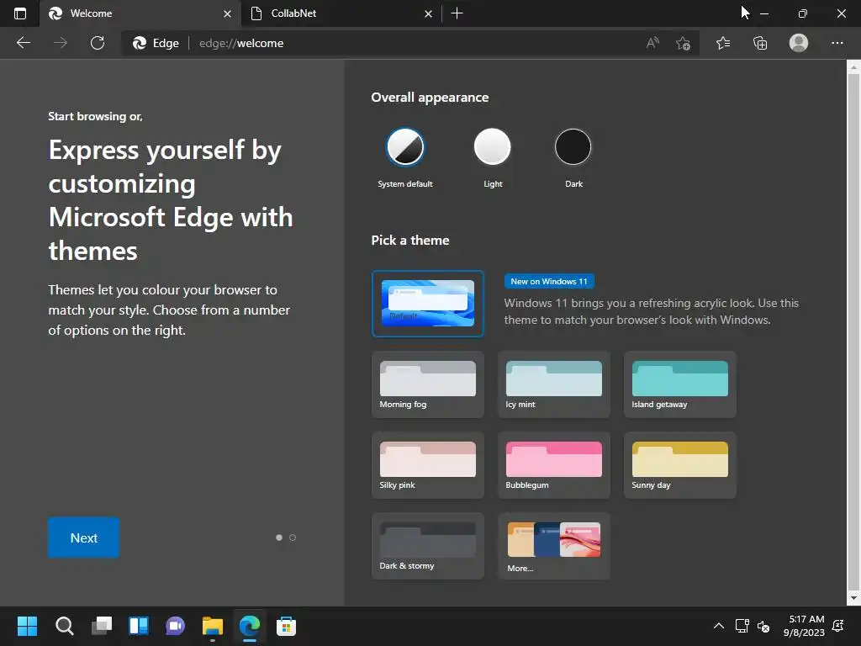Click the Start browsing link

(x=87, y=116)
